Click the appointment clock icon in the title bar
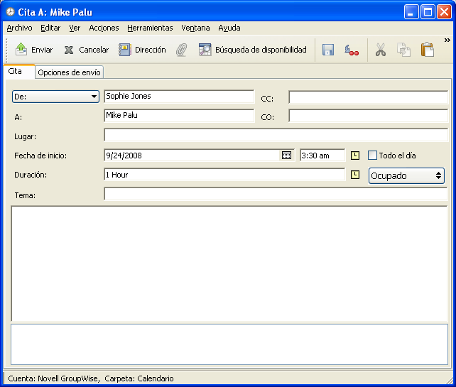Image resolution: width=456 pixels, height=387 pixels. coord(10,12)
